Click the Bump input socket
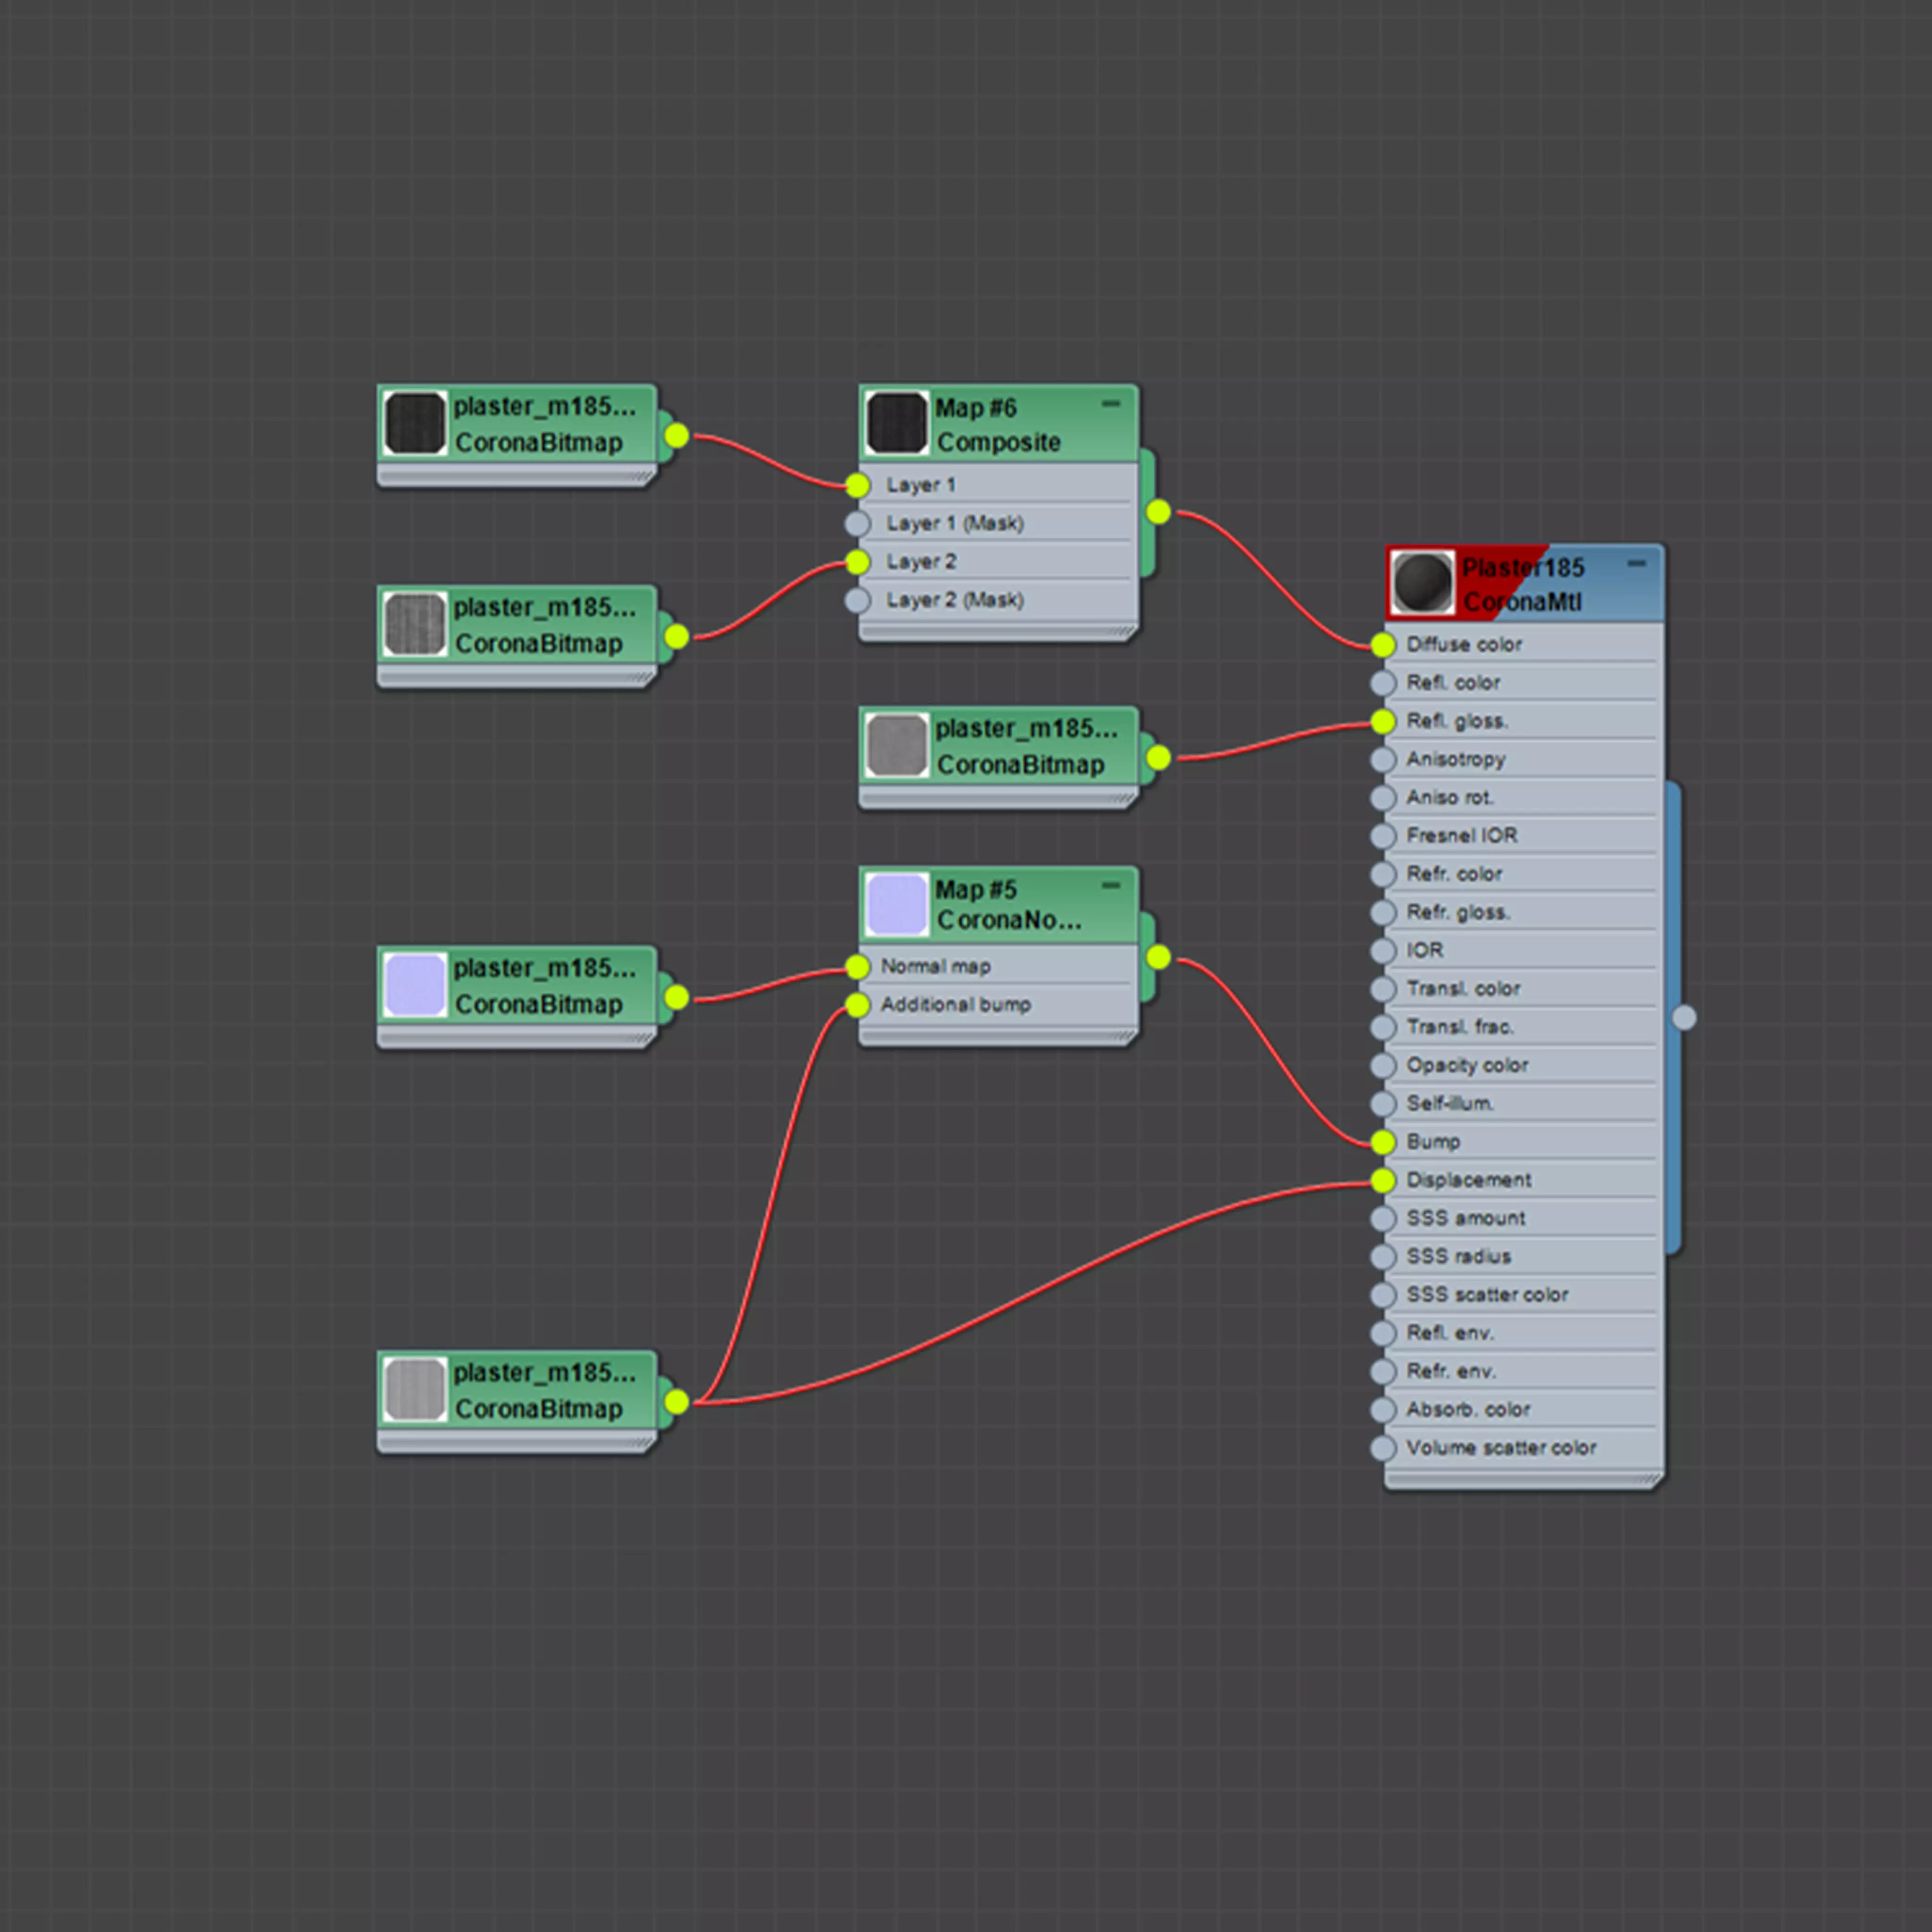Viewport: 1932px width, 1932px height. [1383, 1142]
